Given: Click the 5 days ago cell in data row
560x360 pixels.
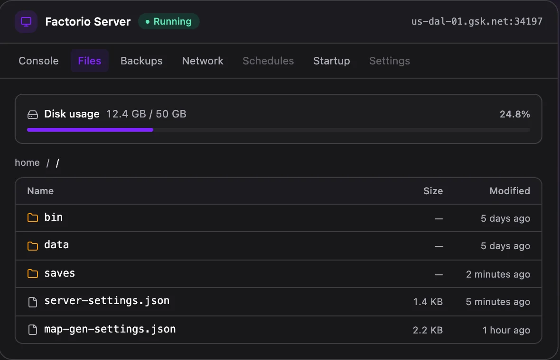Looking at the screenshot, I should tap(505, 246).
